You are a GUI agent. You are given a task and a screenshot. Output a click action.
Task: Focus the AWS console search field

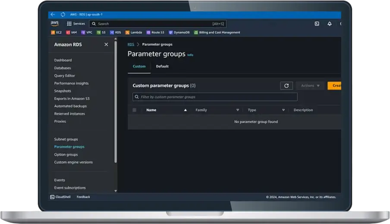tap(158, 24)
